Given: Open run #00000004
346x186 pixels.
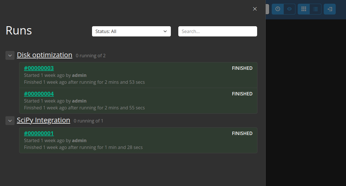Looking at the screenshot, I should tap(39, 94).
